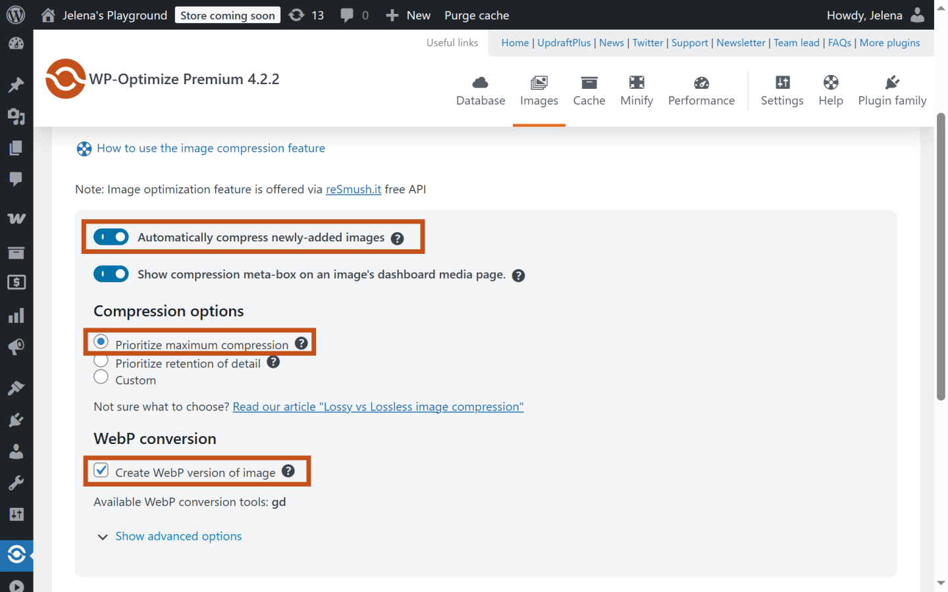The image size is (948, 592).
Task: Click the Minify icon in WP-Optimize toolbar
Action: tap(636, 84)
